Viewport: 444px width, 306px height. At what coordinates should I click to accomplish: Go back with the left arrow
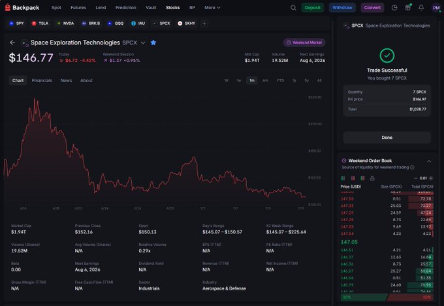(x=12, y=42)
